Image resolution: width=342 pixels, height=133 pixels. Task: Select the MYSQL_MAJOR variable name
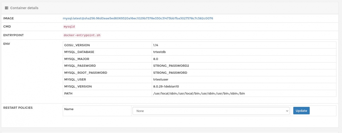(x=76, y=59)
